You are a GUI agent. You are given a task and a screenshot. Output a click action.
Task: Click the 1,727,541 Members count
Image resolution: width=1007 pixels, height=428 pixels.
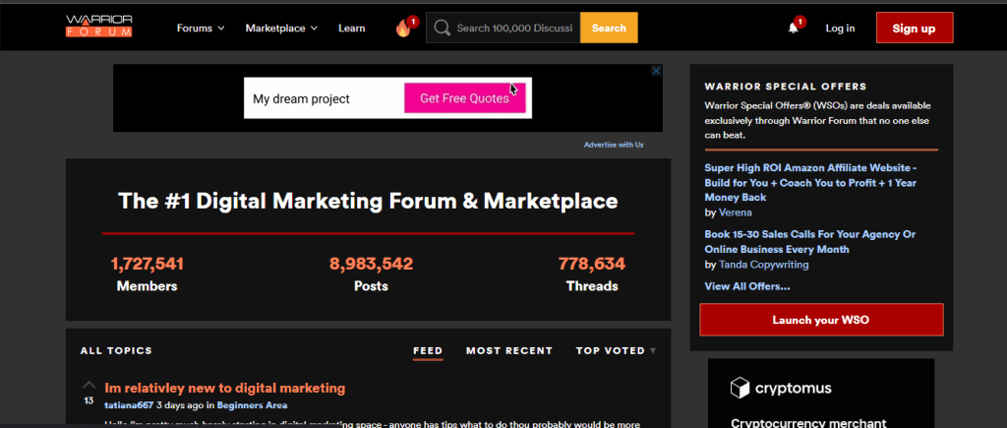[148, 264]
